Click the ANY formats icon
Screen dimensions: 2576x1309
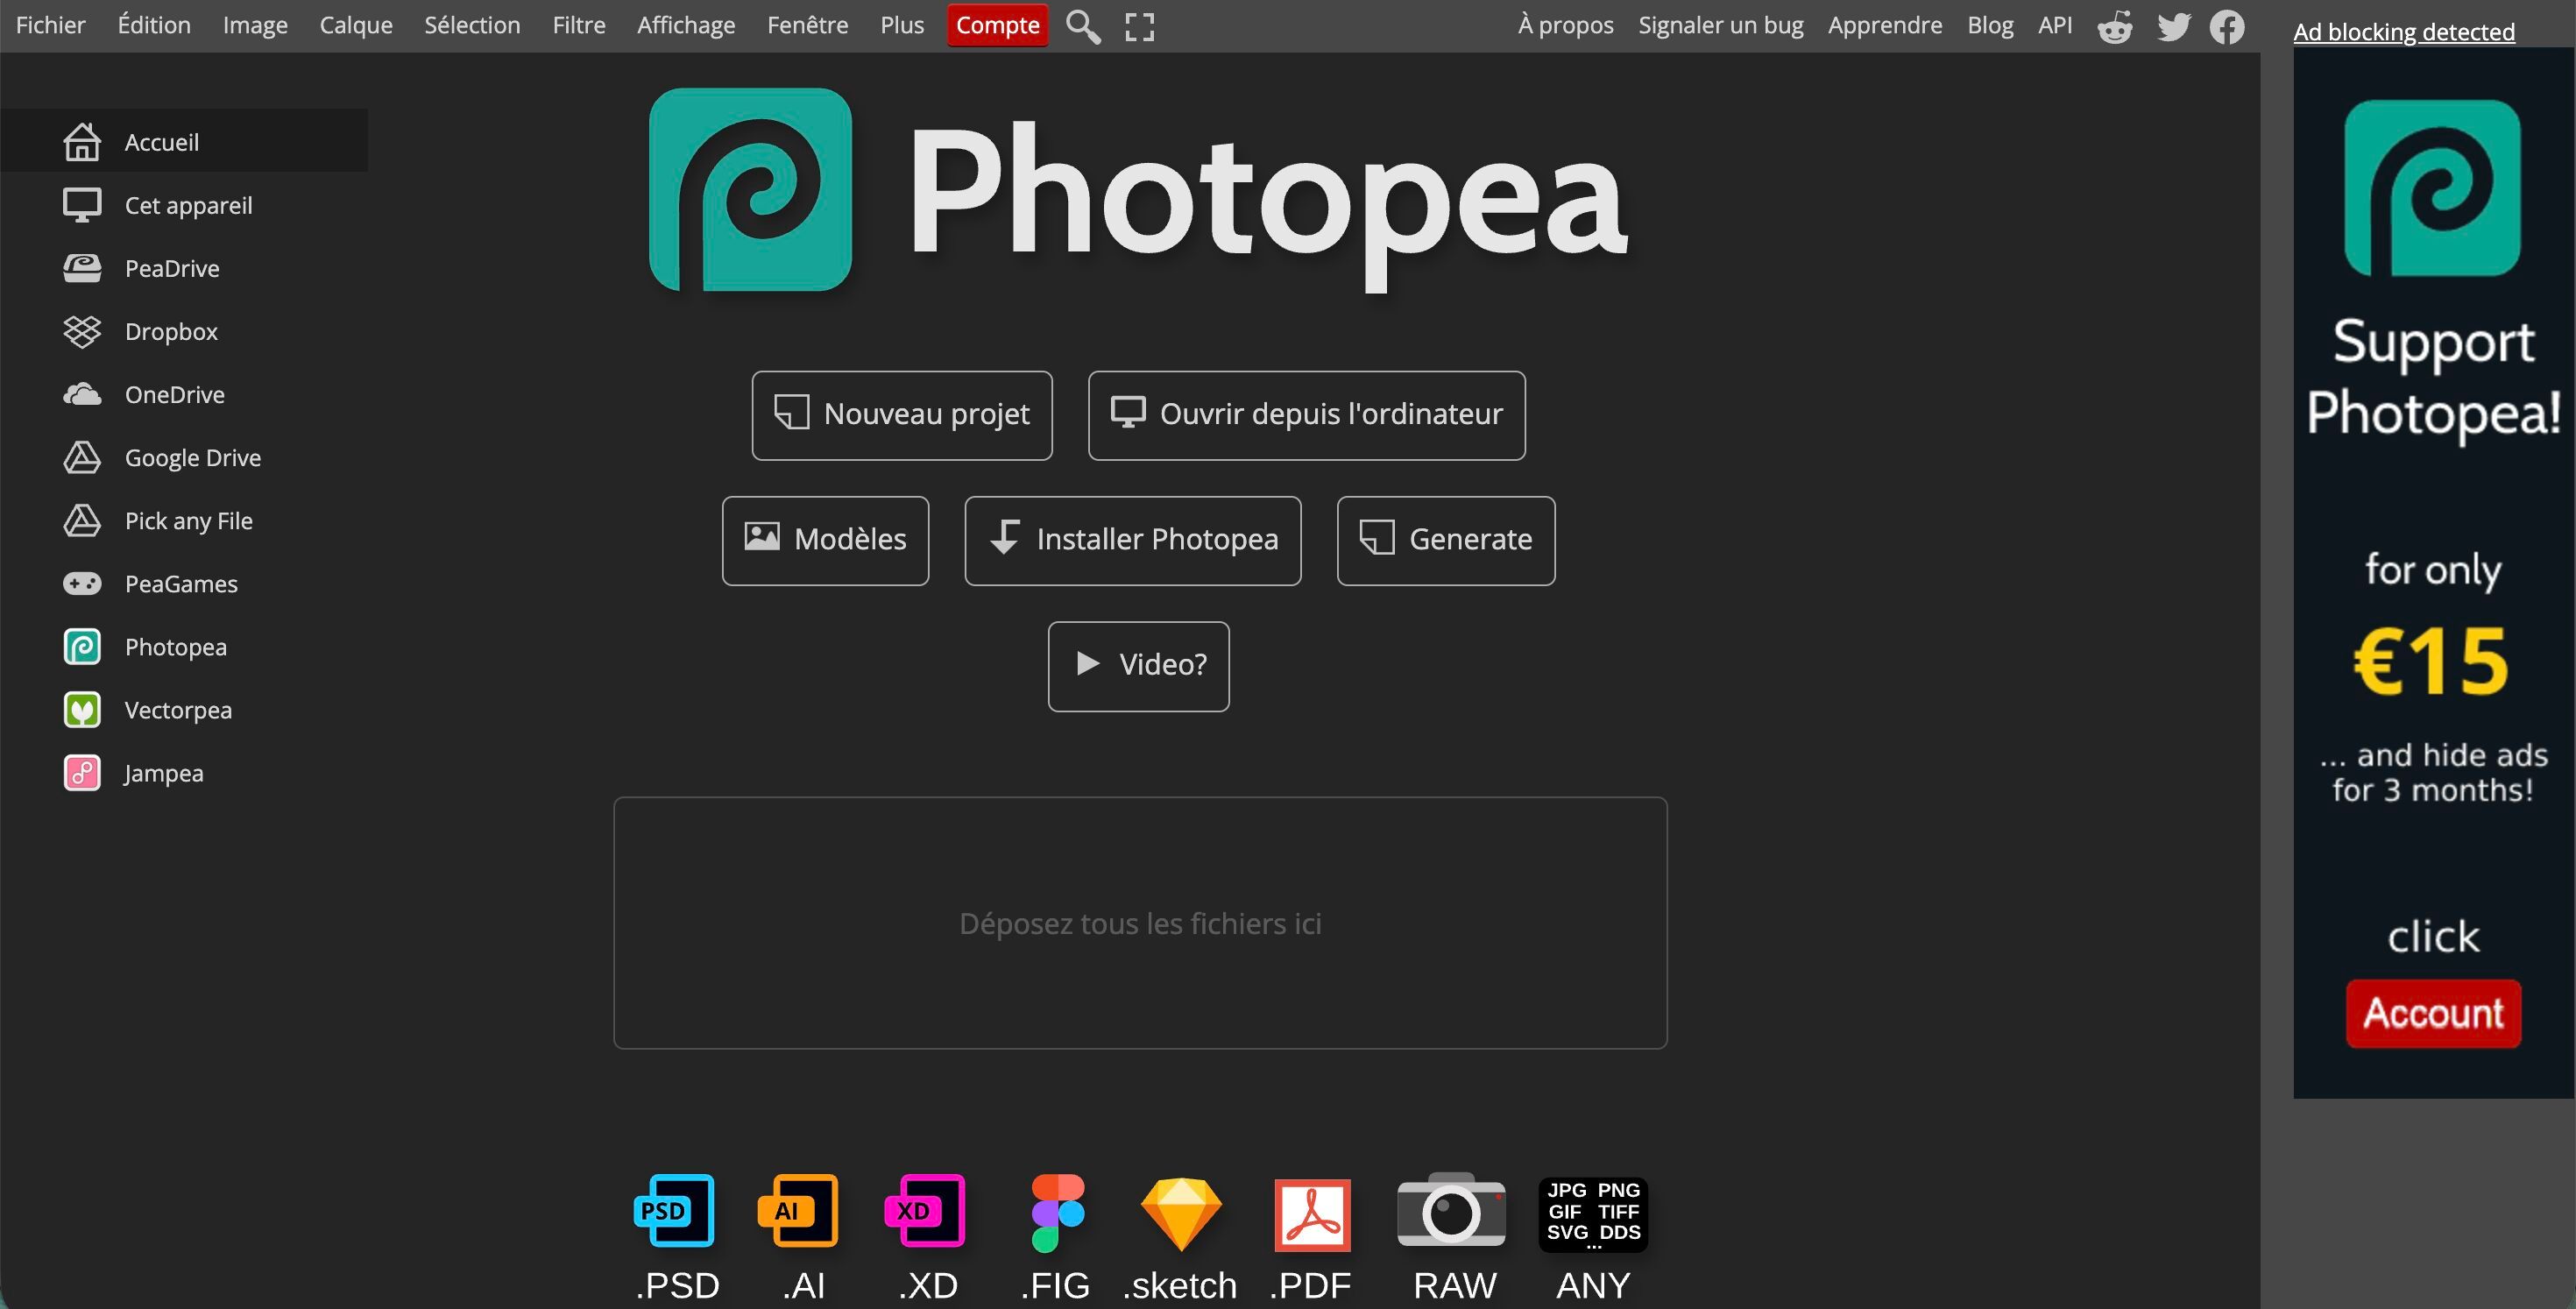coord(1593,1214)
